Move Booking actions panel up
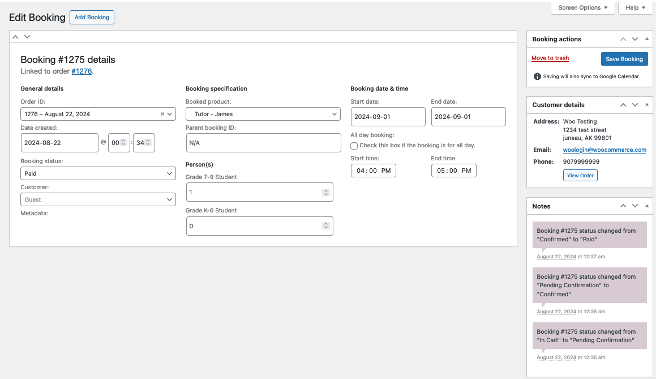The image size is (656, 379). point(623,39)
